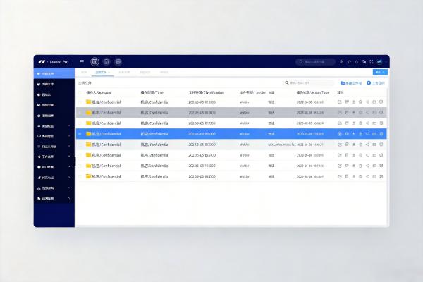Image resolution: width=423 pixels, height=282 pixels.
Task: Click the rightmost details icon in last row
Action: 381,176
